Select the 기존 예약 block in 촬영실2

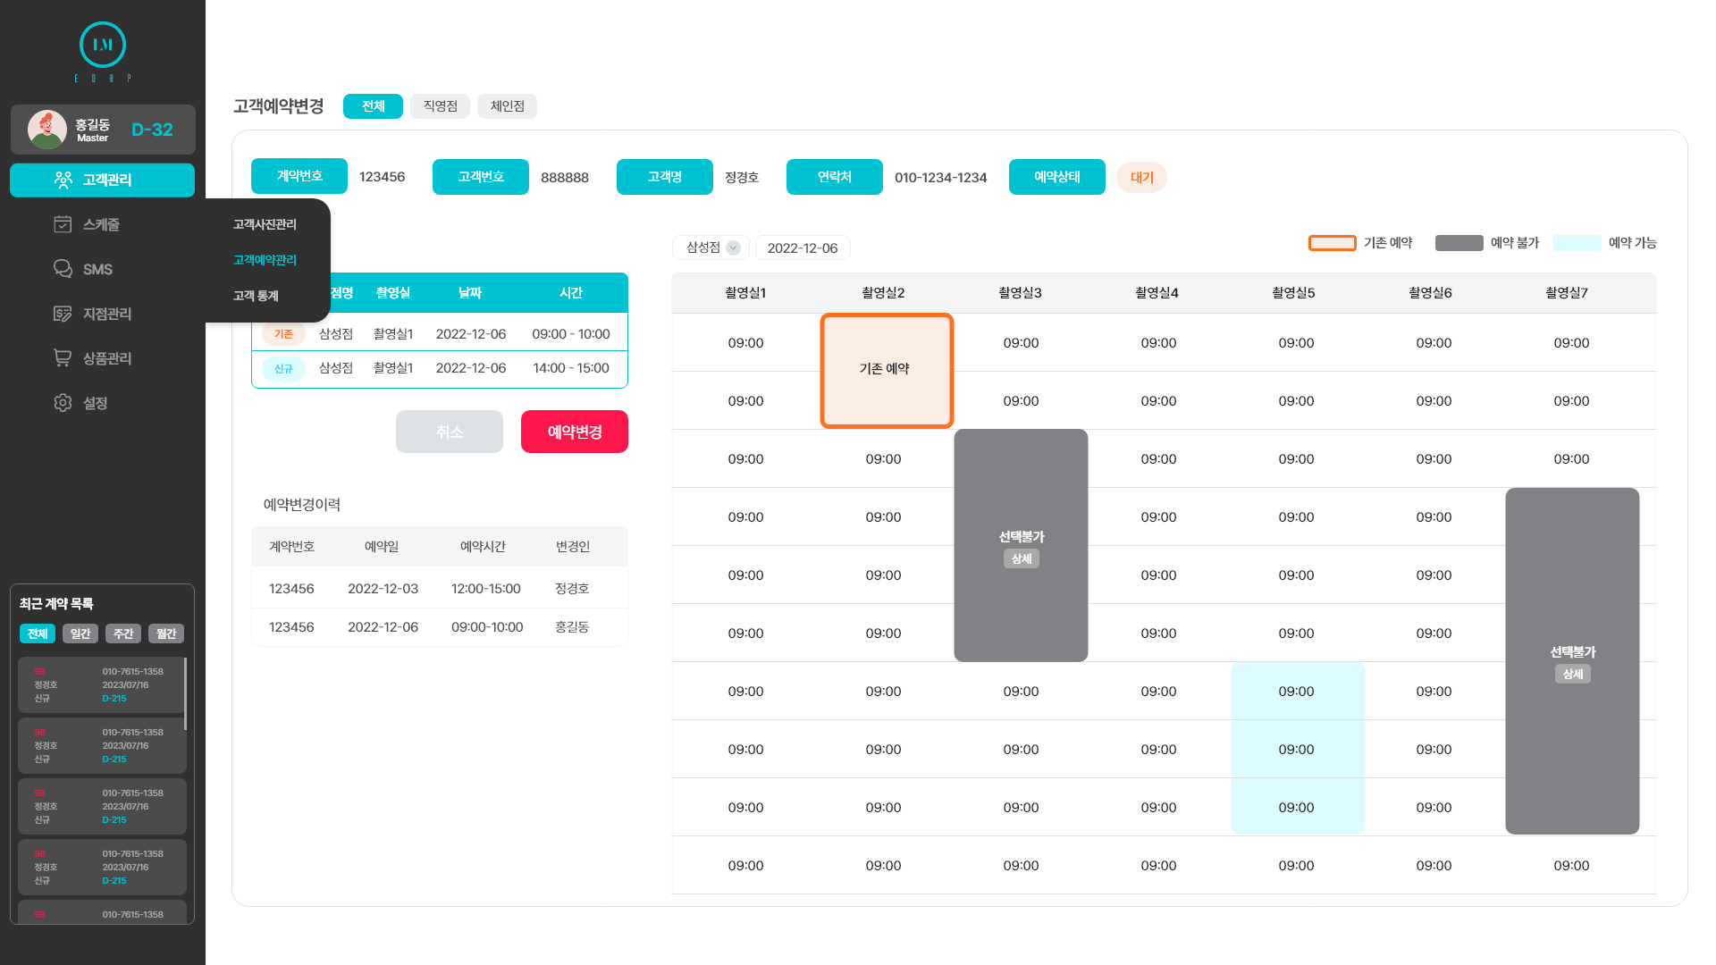pos(887,370)
